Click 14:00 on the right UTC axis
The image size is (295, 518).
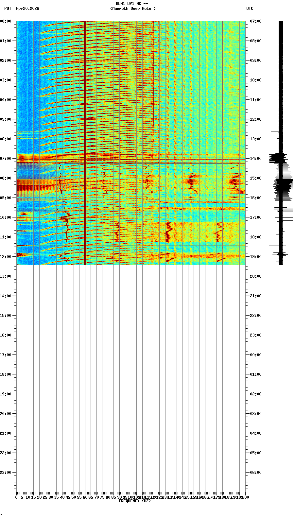256,159
